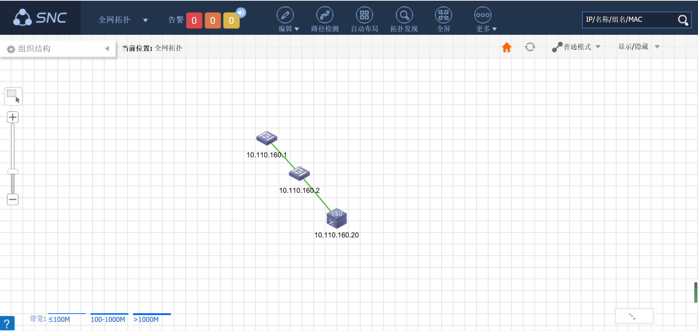Click the IP/名称/组名/MAC search field
The image size is (698, 331).
pyautogui.click(x=629, y=20)
